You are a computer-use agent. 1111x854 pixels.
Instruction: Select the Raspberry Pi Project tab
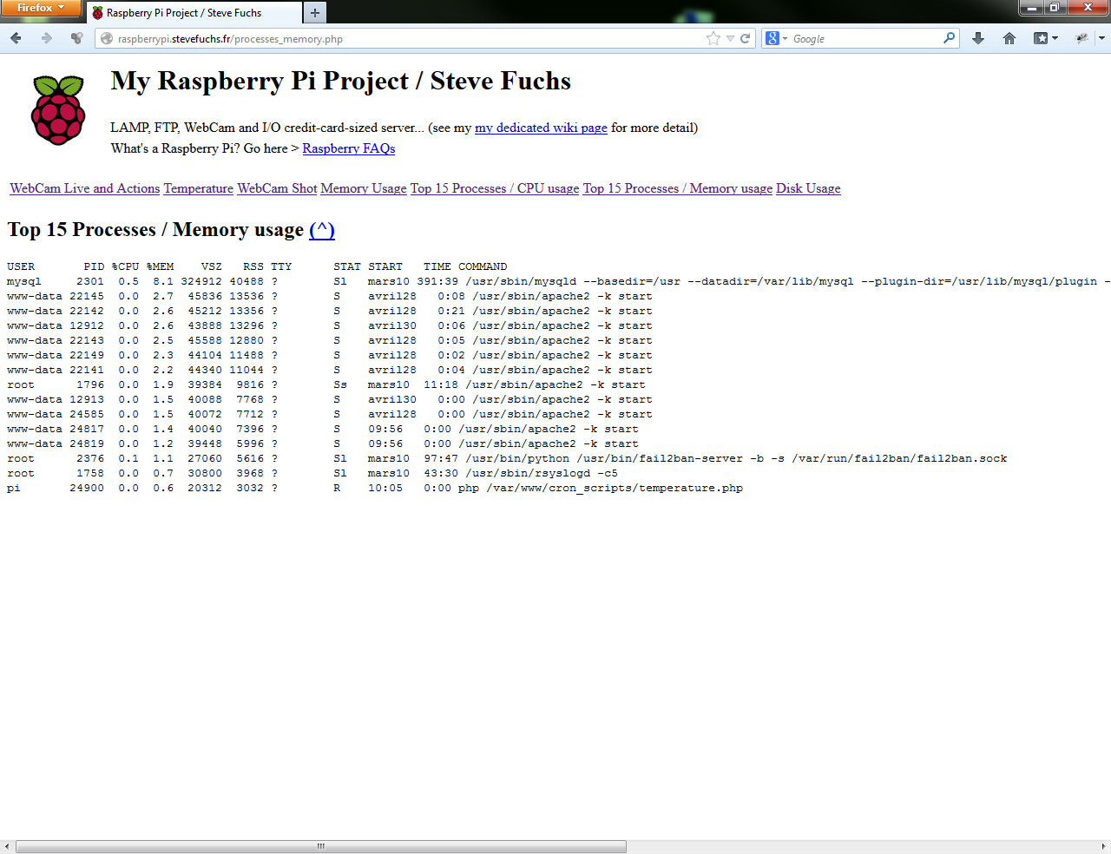191,13
